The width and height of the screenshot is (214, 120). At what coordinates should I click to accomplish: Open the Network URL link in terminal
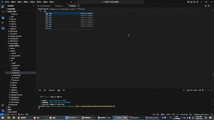60,102
